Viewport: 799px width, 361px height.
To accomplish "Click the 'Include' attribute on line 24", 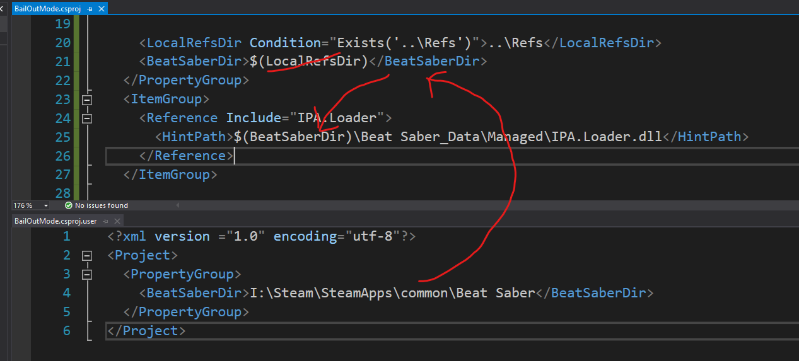I will click(x=254, y=118).
